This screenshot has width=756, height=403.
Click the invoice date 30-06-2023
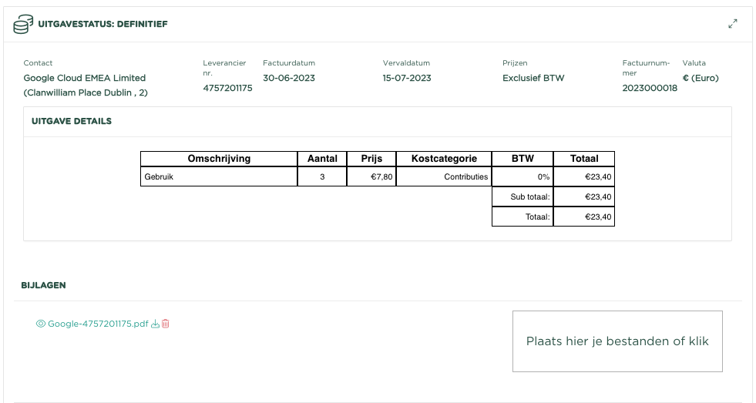coord(289,78)
